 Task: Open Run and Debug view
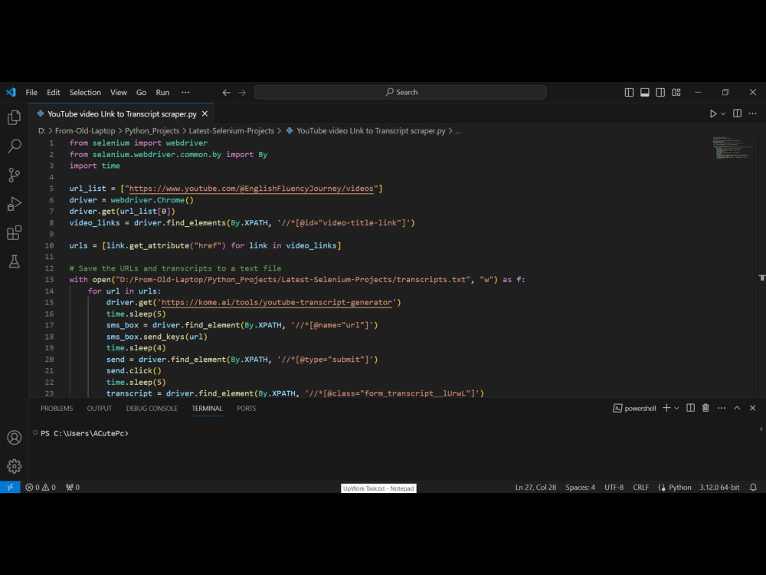(14, 203)
